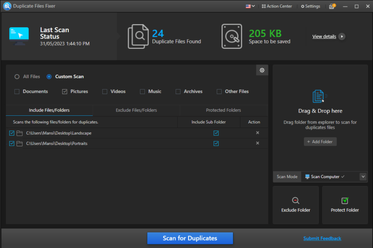Enable the Other Files checkbox

pos(219,91)
